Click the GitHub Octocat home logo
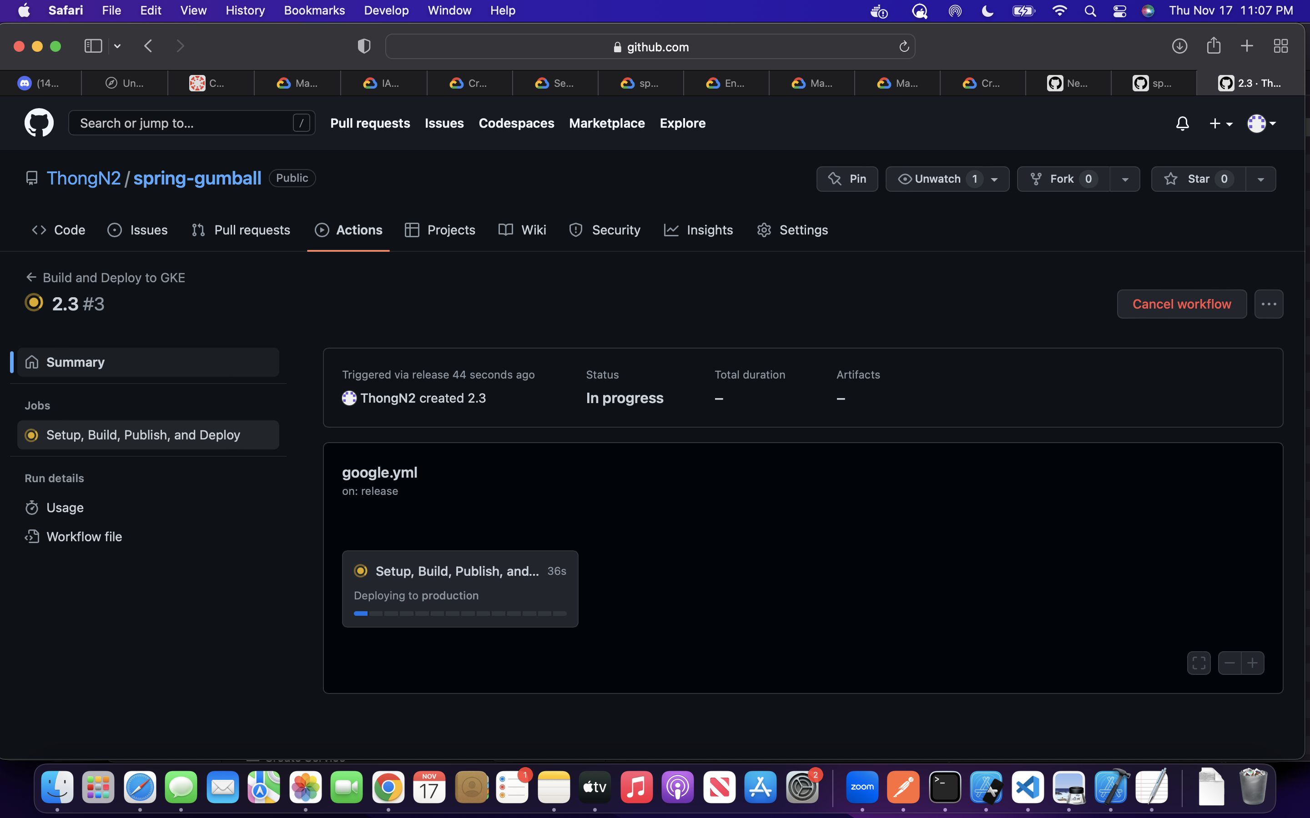 [x=39, y=123]
